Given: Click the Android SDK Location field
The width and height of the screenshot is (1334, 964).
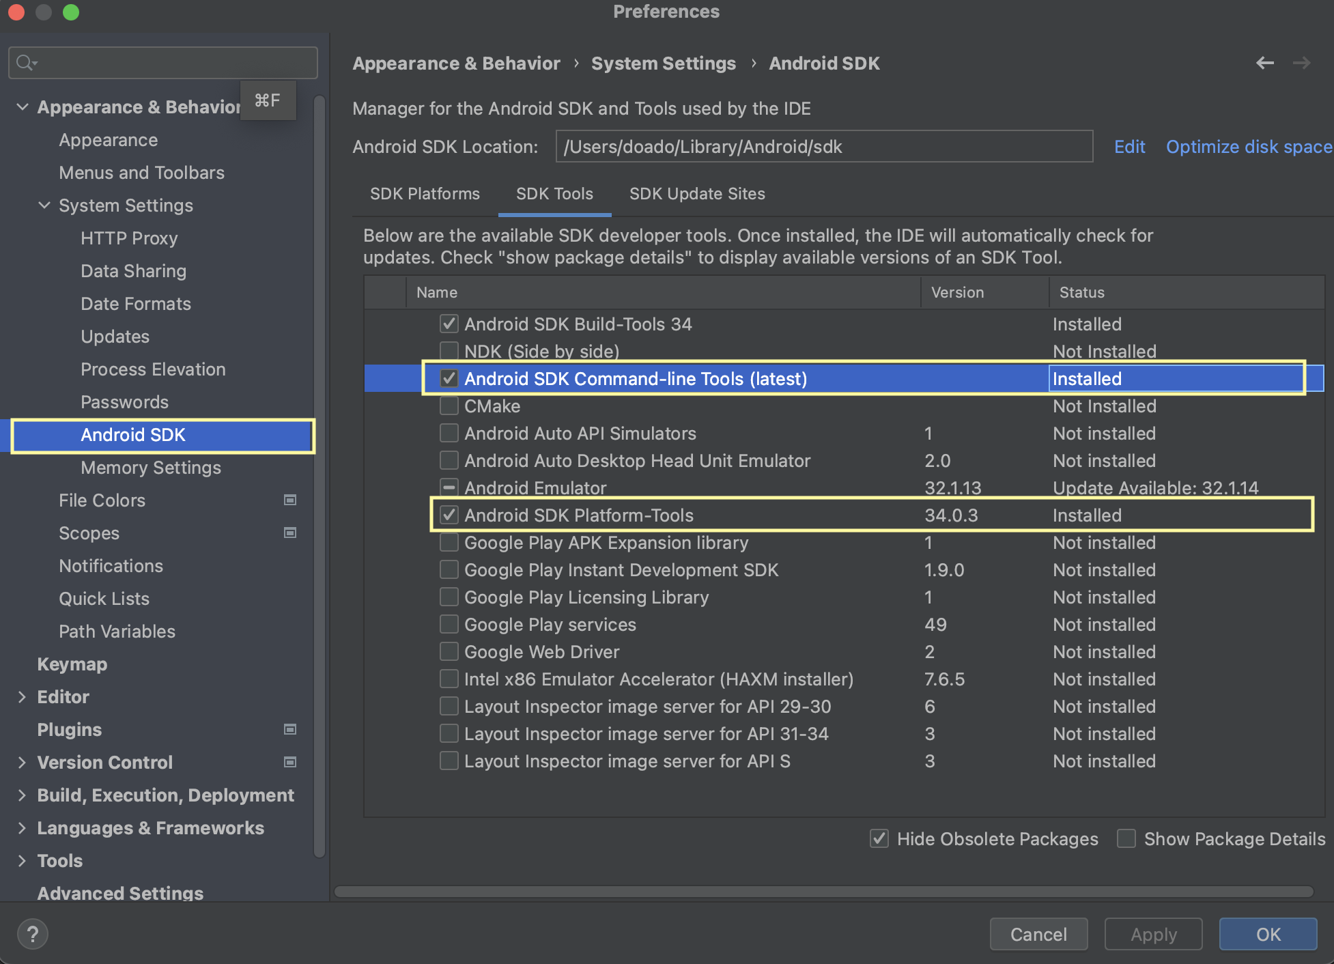Looking at the screenshot, I should 823,147.
